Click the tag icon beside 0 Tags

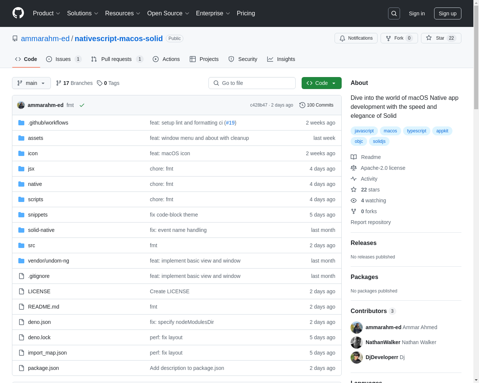pyautogui.click(x=100, y=83)
